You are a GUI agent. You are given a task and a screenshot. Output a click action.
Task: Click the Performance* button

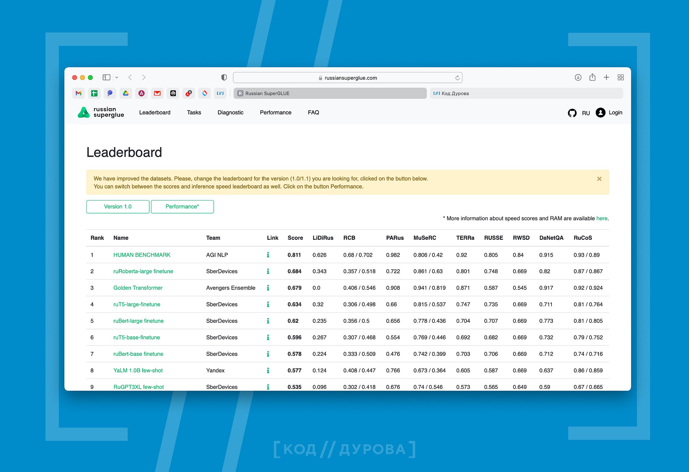[182, 207]
